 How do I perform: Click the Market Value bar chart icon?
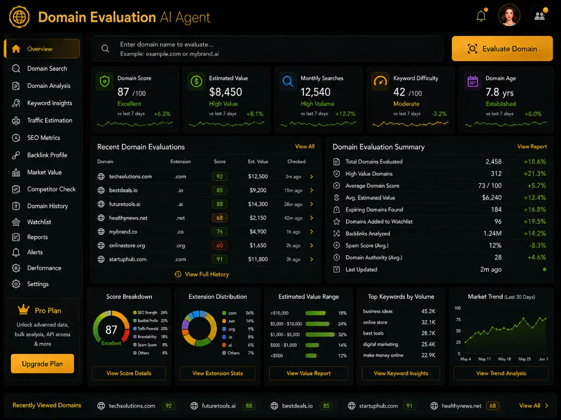pyautogui.click(x=16, y=172)
